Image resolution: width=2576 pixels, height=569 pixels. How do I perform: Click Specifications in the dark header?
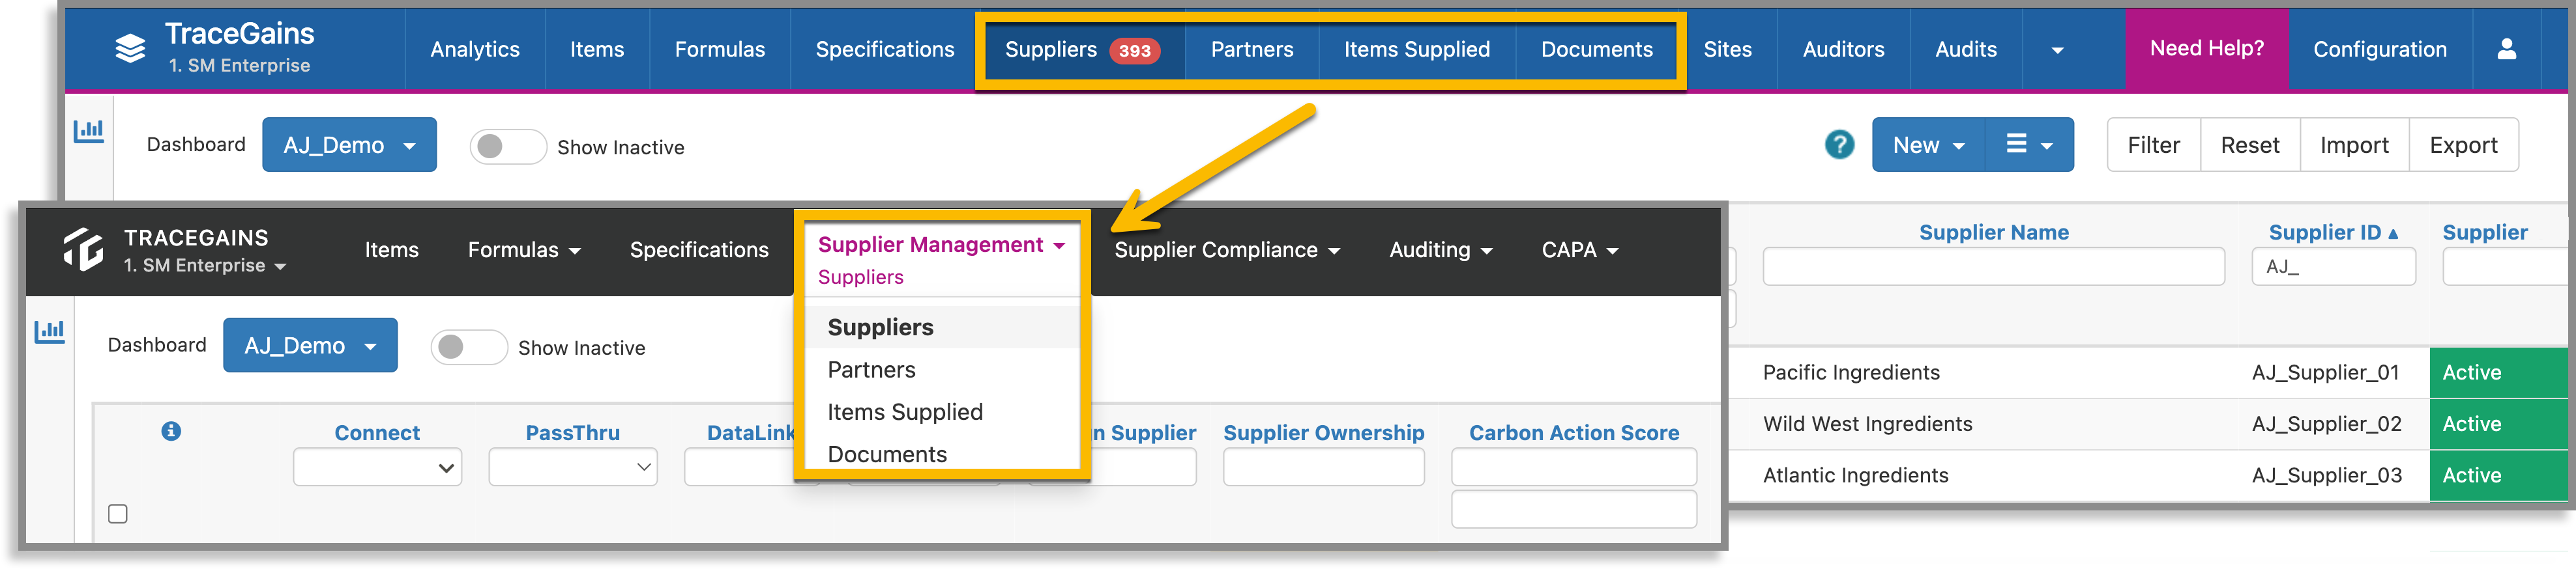point(699,249)
